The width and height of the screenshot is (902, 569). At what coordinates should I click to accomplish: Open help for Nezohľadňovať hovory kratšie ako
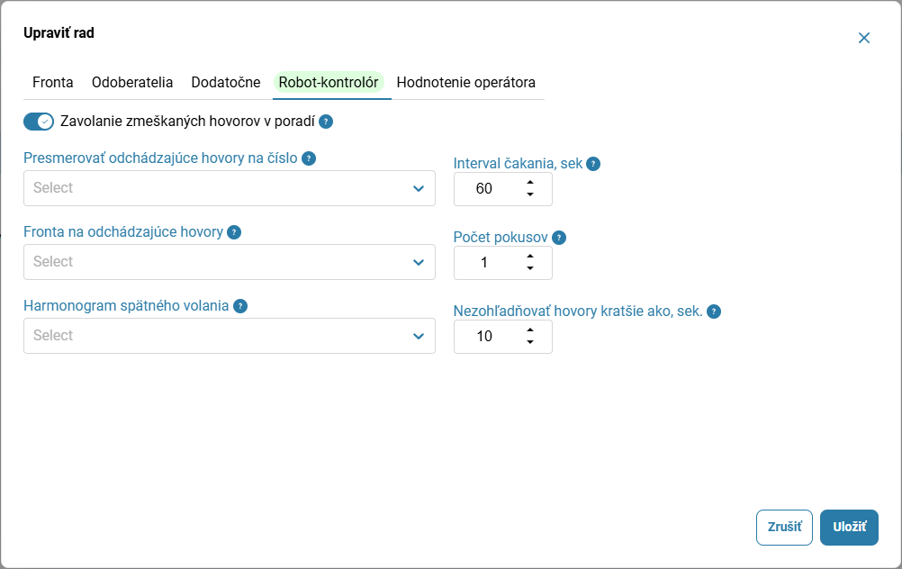[713, 312]
